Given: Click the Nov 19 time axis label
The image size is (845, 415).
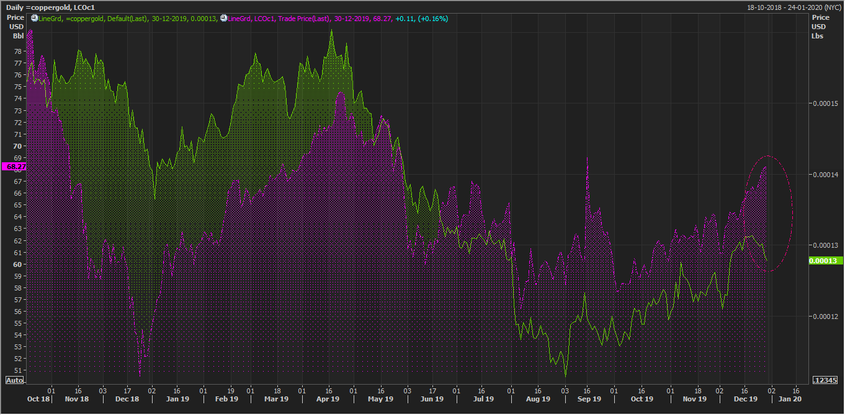Looking at the screenshot, I should click(695, 399).
